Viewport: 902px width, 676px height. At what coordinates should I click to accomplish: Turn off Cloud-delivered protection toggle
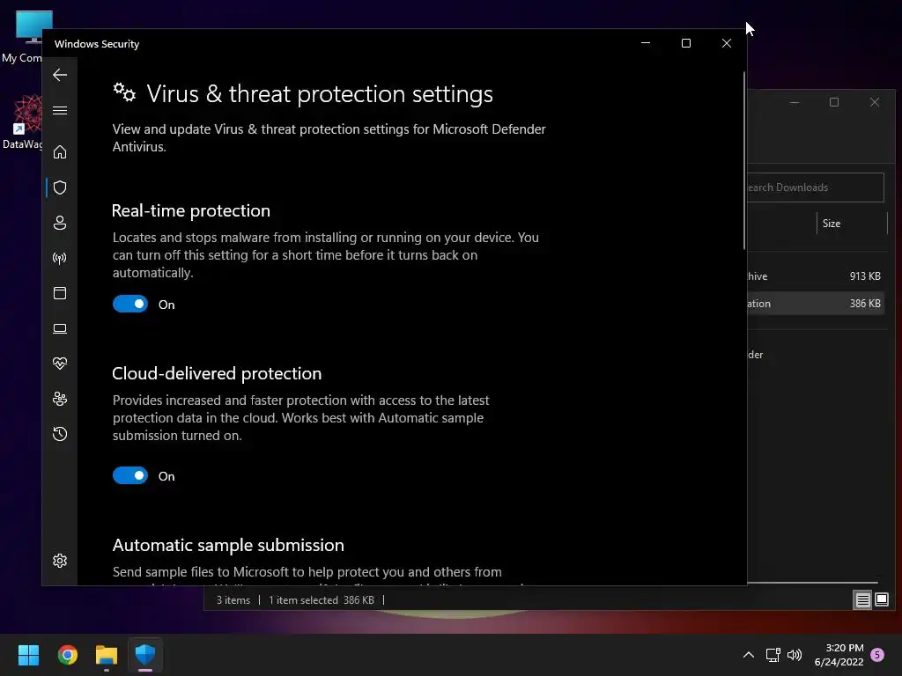pos(130,475)
